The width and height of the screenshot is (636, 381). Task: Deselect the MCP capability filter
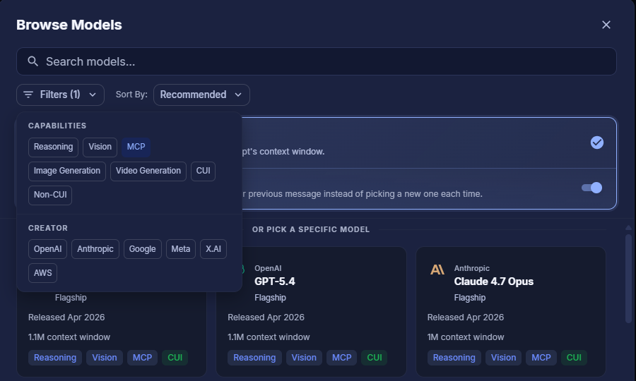click(x=136, y=147)
